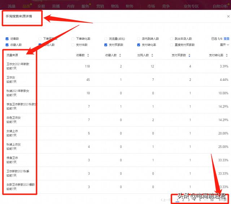Viewport: 231px width, 204px height.
Task: Sort table by 访客数 column arrows
Action: pos(88,55)
